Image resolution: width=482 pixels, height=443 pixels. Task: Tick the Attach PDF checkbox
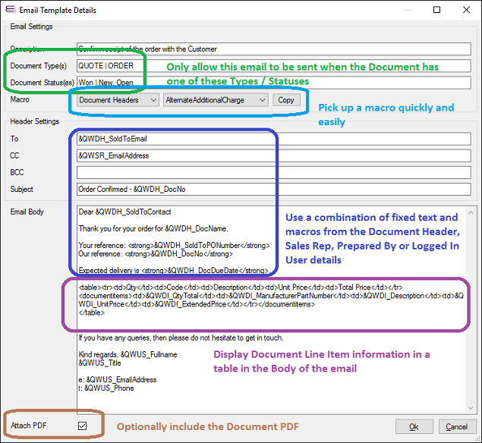click(x=82, y=426)
